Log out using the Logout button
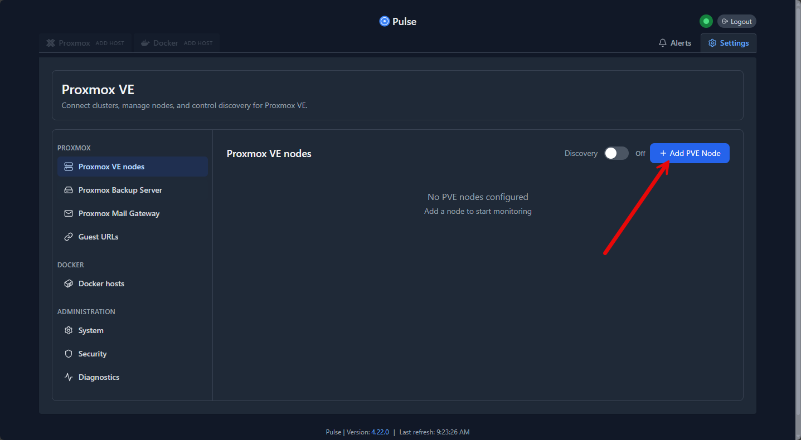The image size is (801, 440). (x=736, y=22)
